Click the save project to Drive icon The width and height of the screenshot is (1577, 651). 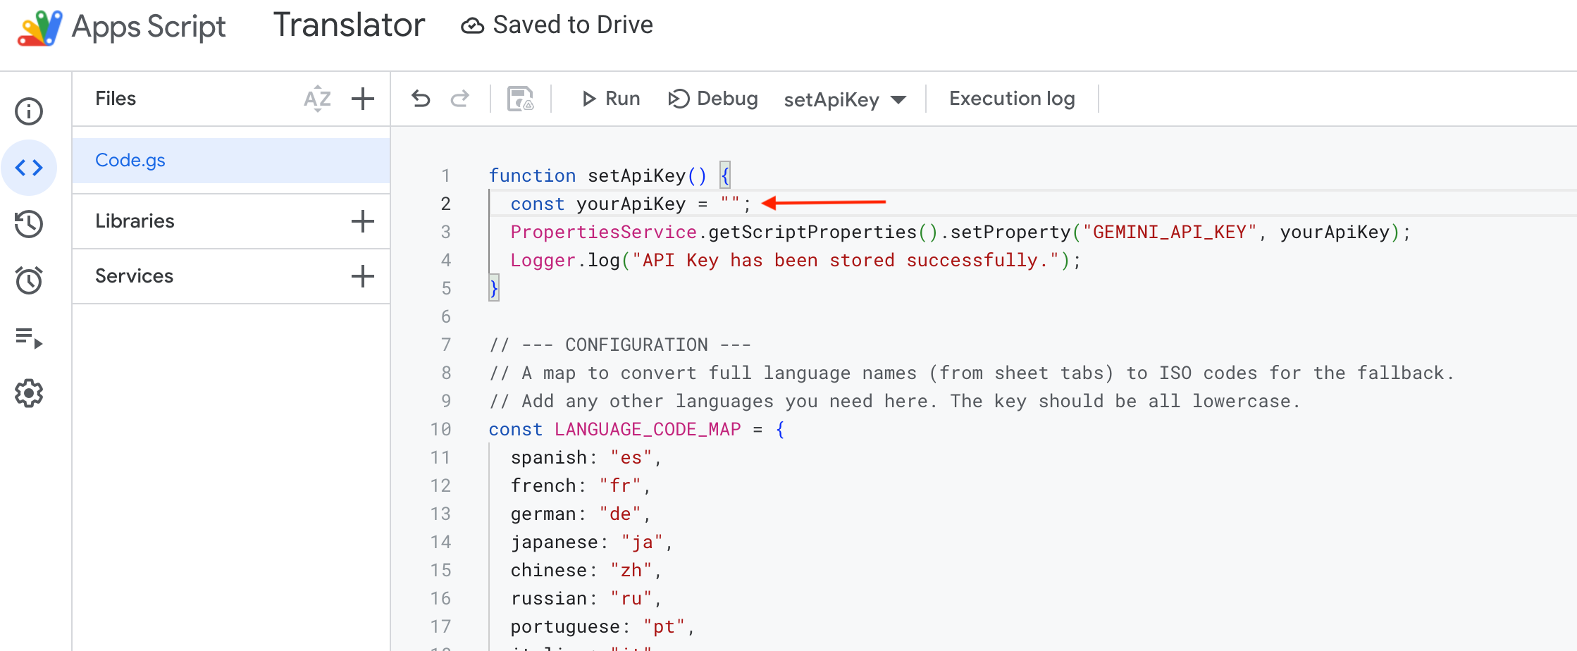520,99
